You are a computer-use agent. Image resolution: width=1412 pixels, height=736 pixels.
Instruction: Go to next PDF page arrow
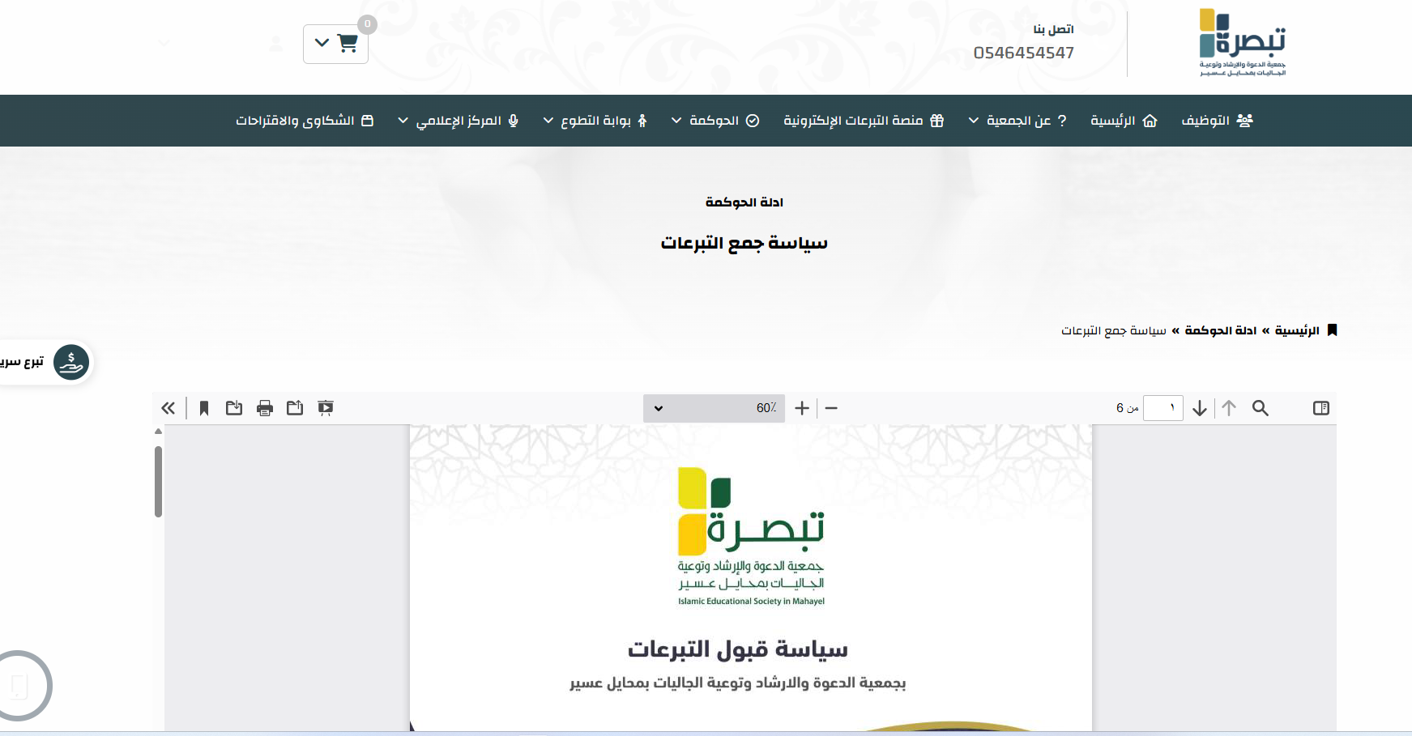click(x=1200, y=408)
